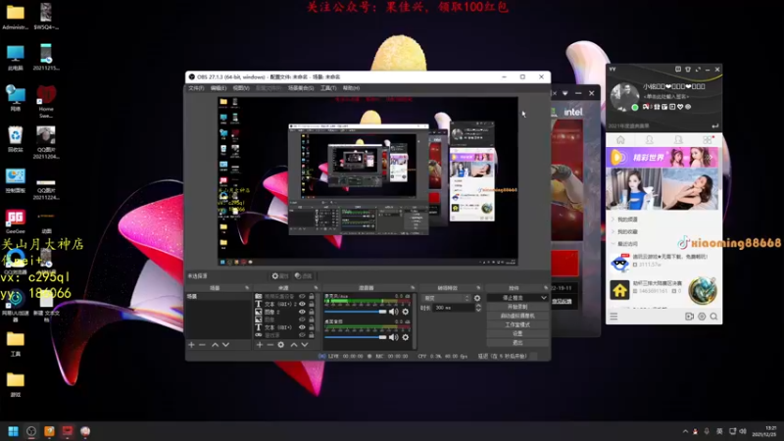Click the 精彩世界 banner in YY
The width and height of the screenshot is (784, 441).
(662, 158)
